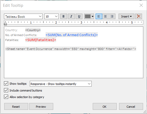Click the gray font color swatch
The image size is (147, 114).
(x=88, y=16)
